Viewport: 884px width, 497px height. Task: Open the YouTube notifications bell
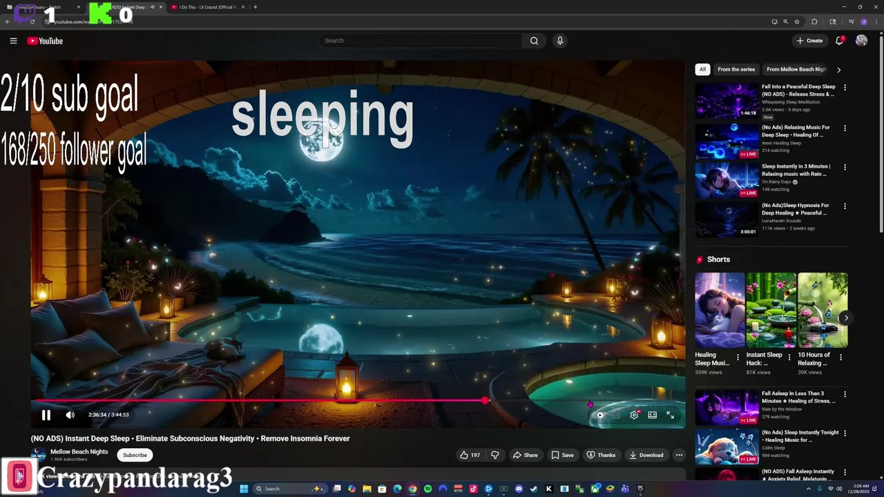coord(839,41)
